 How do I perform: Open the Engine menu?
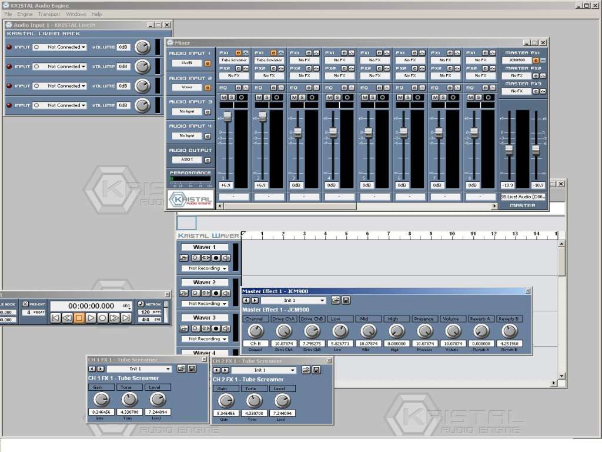pos(25,14)
